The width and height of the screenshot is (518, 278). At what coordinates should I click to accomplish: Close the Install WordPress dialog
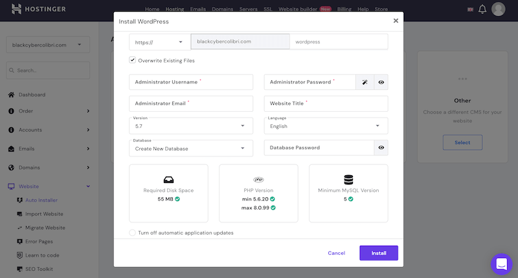tap(396, 21)
